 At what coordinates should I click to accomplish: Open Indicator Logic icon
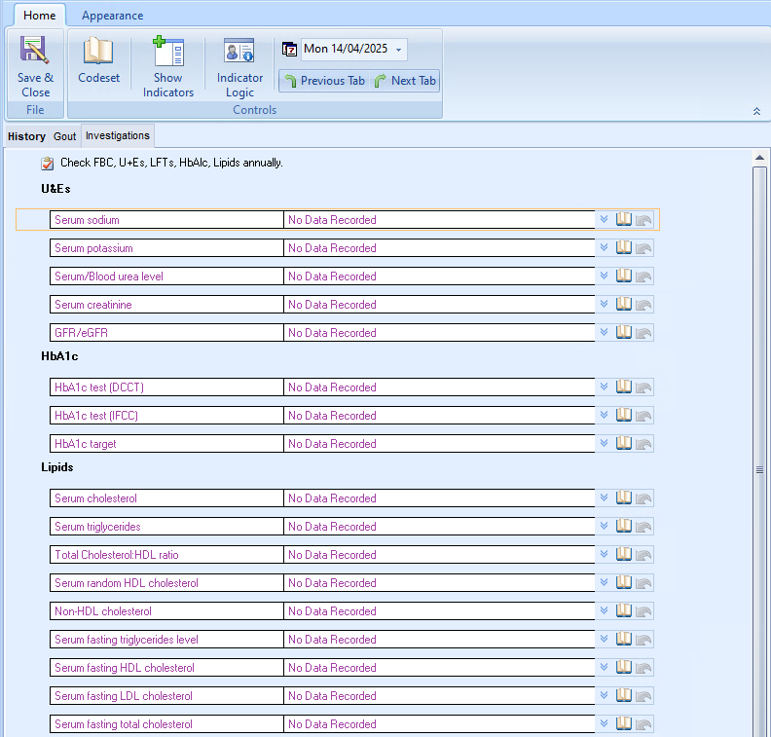click(239, 51)
